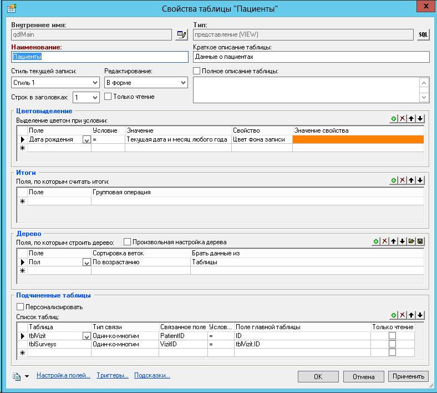Click the open folder icon in Дерево section
This screenshot has height=393, width=437.
coord(411,241)
